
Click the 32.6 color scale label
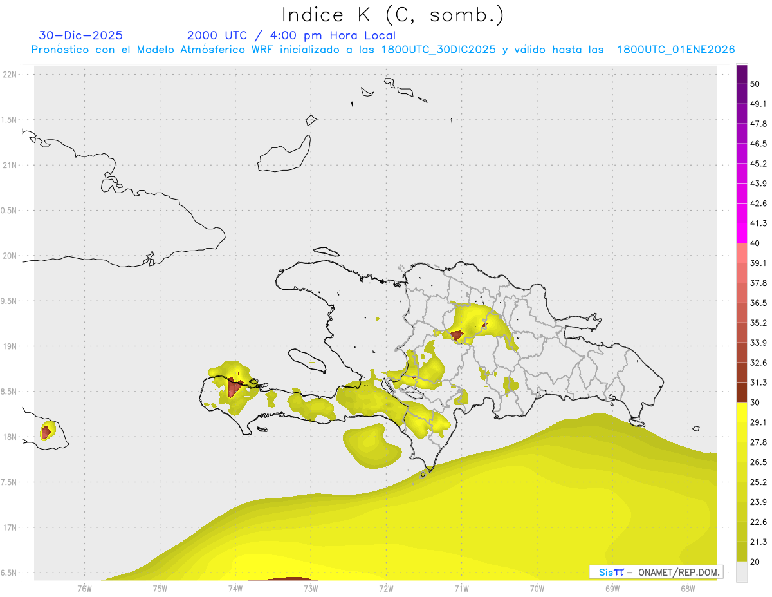pos(758,363)
